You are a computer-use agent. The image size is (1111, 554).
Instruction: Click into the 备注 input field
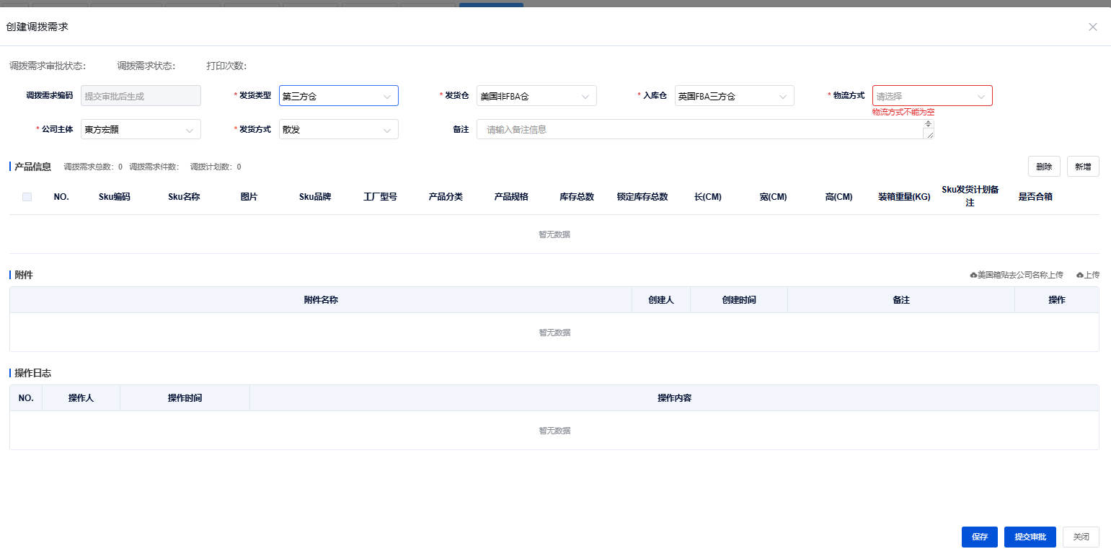[699, 129]
